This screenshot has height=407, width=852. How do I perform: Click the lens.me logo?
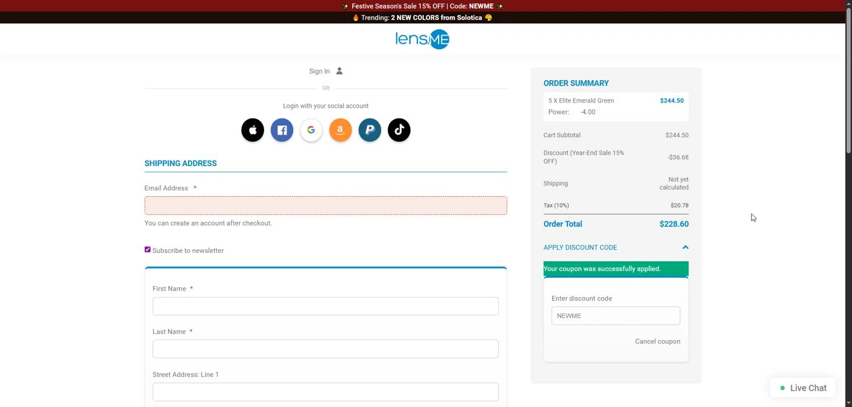coord(422,39)
